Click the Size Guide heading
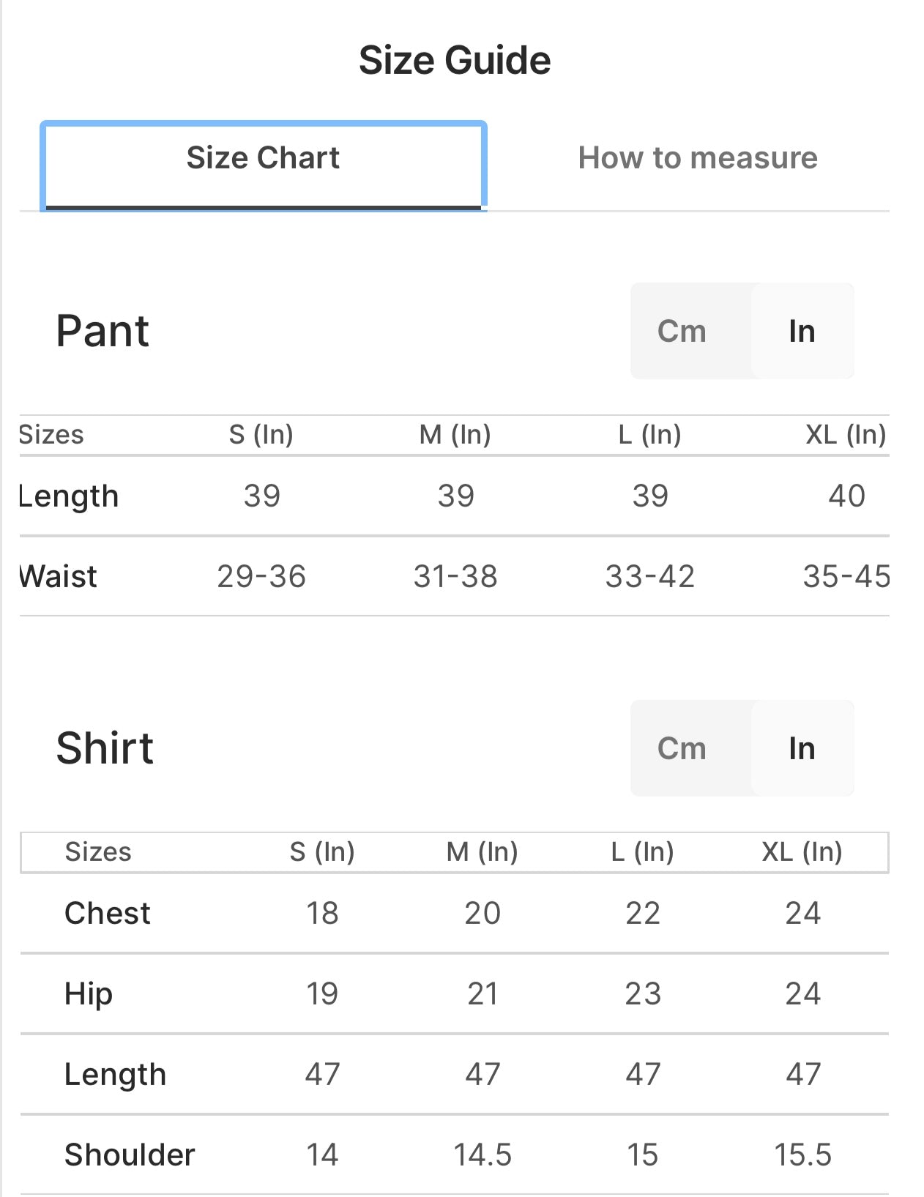 tap(455, 60)
